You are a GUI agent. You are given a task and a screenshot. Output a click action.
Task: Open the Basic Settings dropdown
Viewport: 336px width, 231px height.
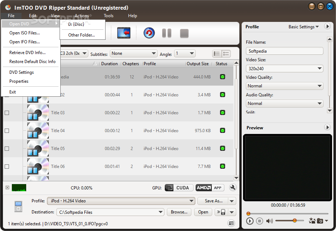[x=303, y=27]
